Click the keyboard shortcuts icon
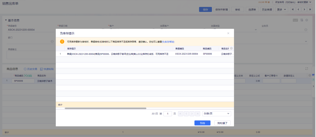316x137 pixels. pos(295,20)
